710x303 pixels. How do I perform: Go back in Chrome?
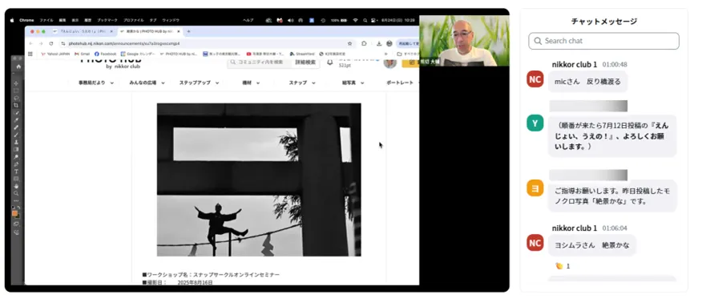pyautogui.click(x=30, y=43)
